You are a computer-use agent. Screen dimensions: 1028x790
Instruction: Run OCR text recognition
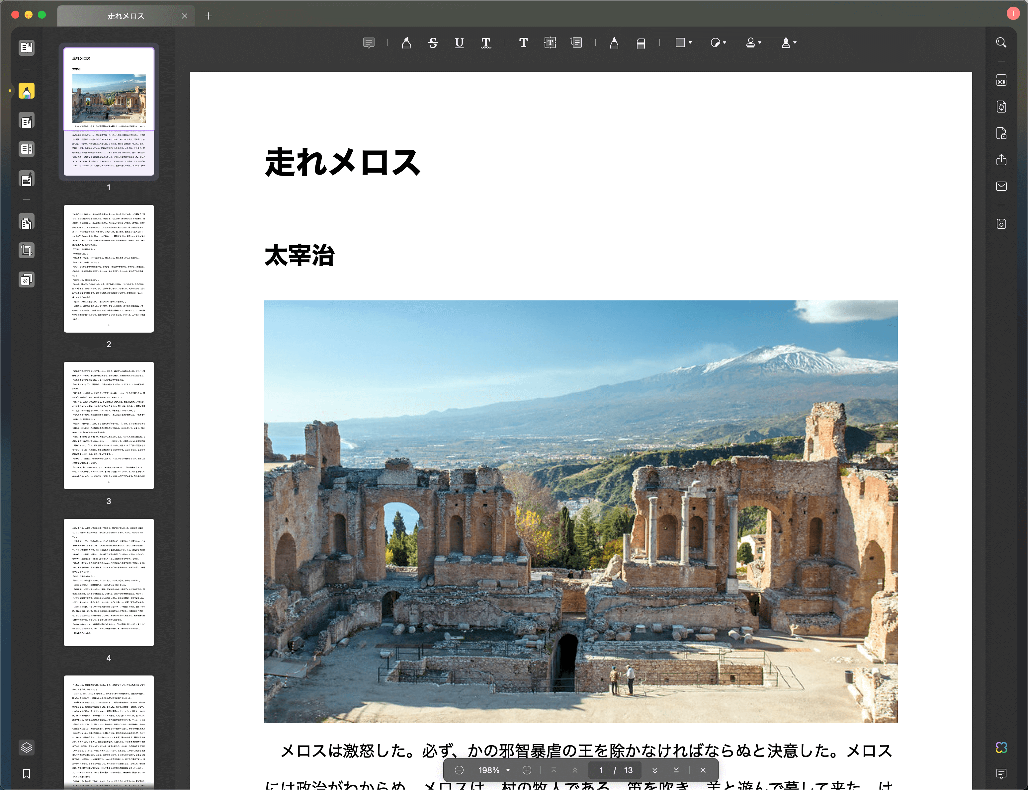click(x=1001, y=80)
